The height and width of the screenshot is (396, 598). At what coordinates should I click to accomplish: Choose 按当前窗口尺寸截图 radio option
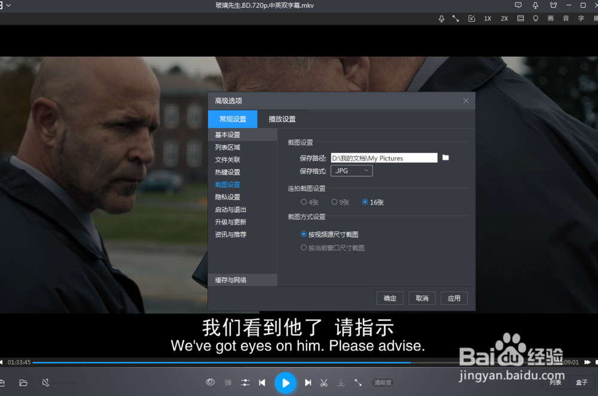[332, 248]
